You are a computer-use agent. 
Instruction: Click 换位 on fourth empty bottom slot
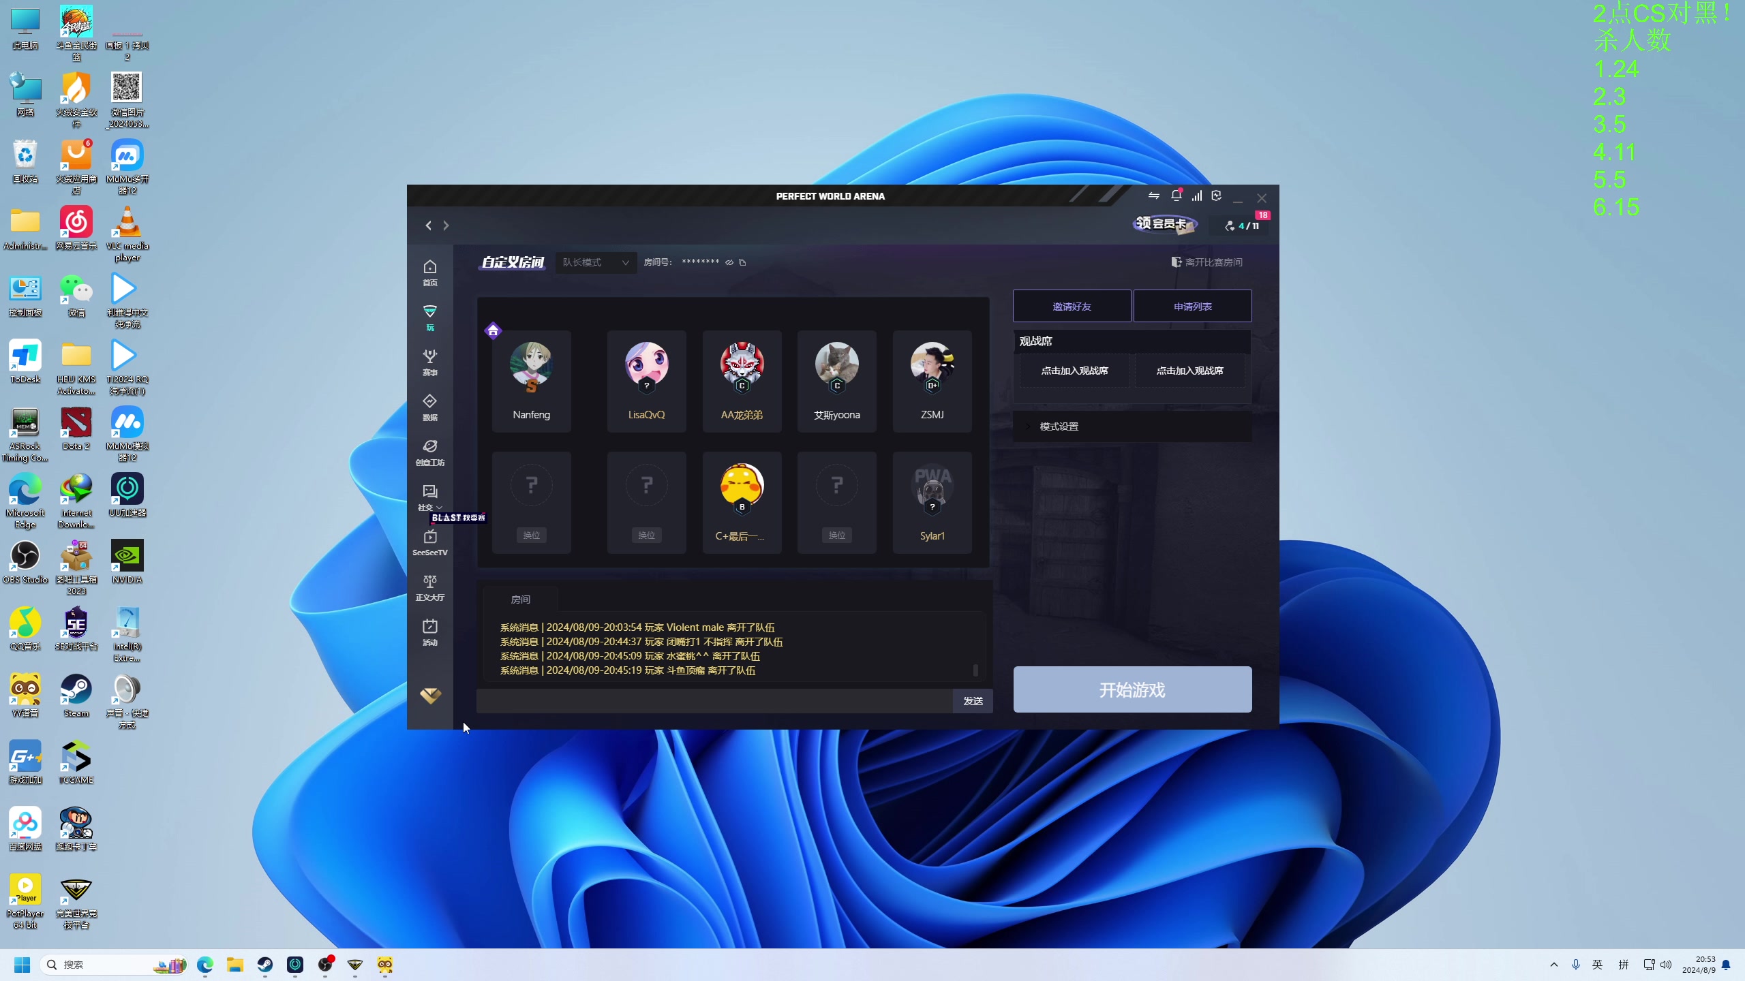point(837,535)
